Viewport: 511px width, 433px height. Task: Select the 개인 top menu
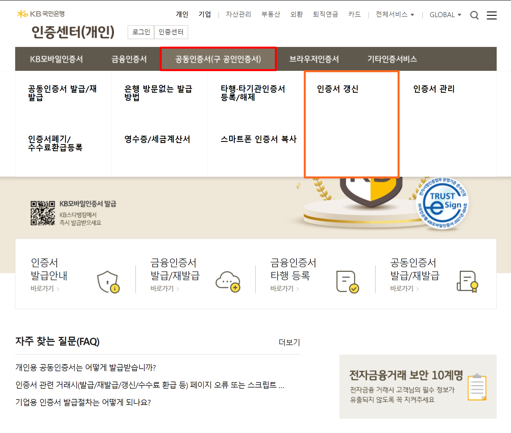coord(182,14)
